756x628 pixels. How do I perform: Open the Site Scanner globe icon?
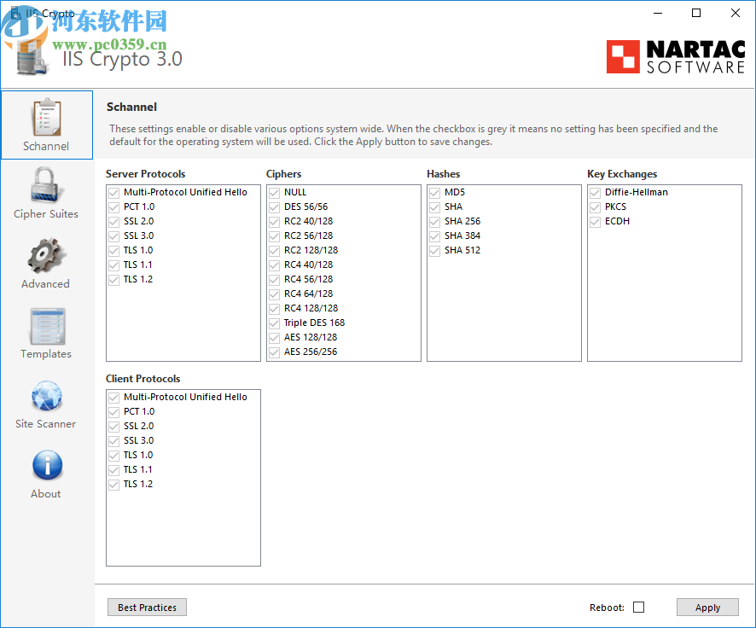[x=47, y=396]
